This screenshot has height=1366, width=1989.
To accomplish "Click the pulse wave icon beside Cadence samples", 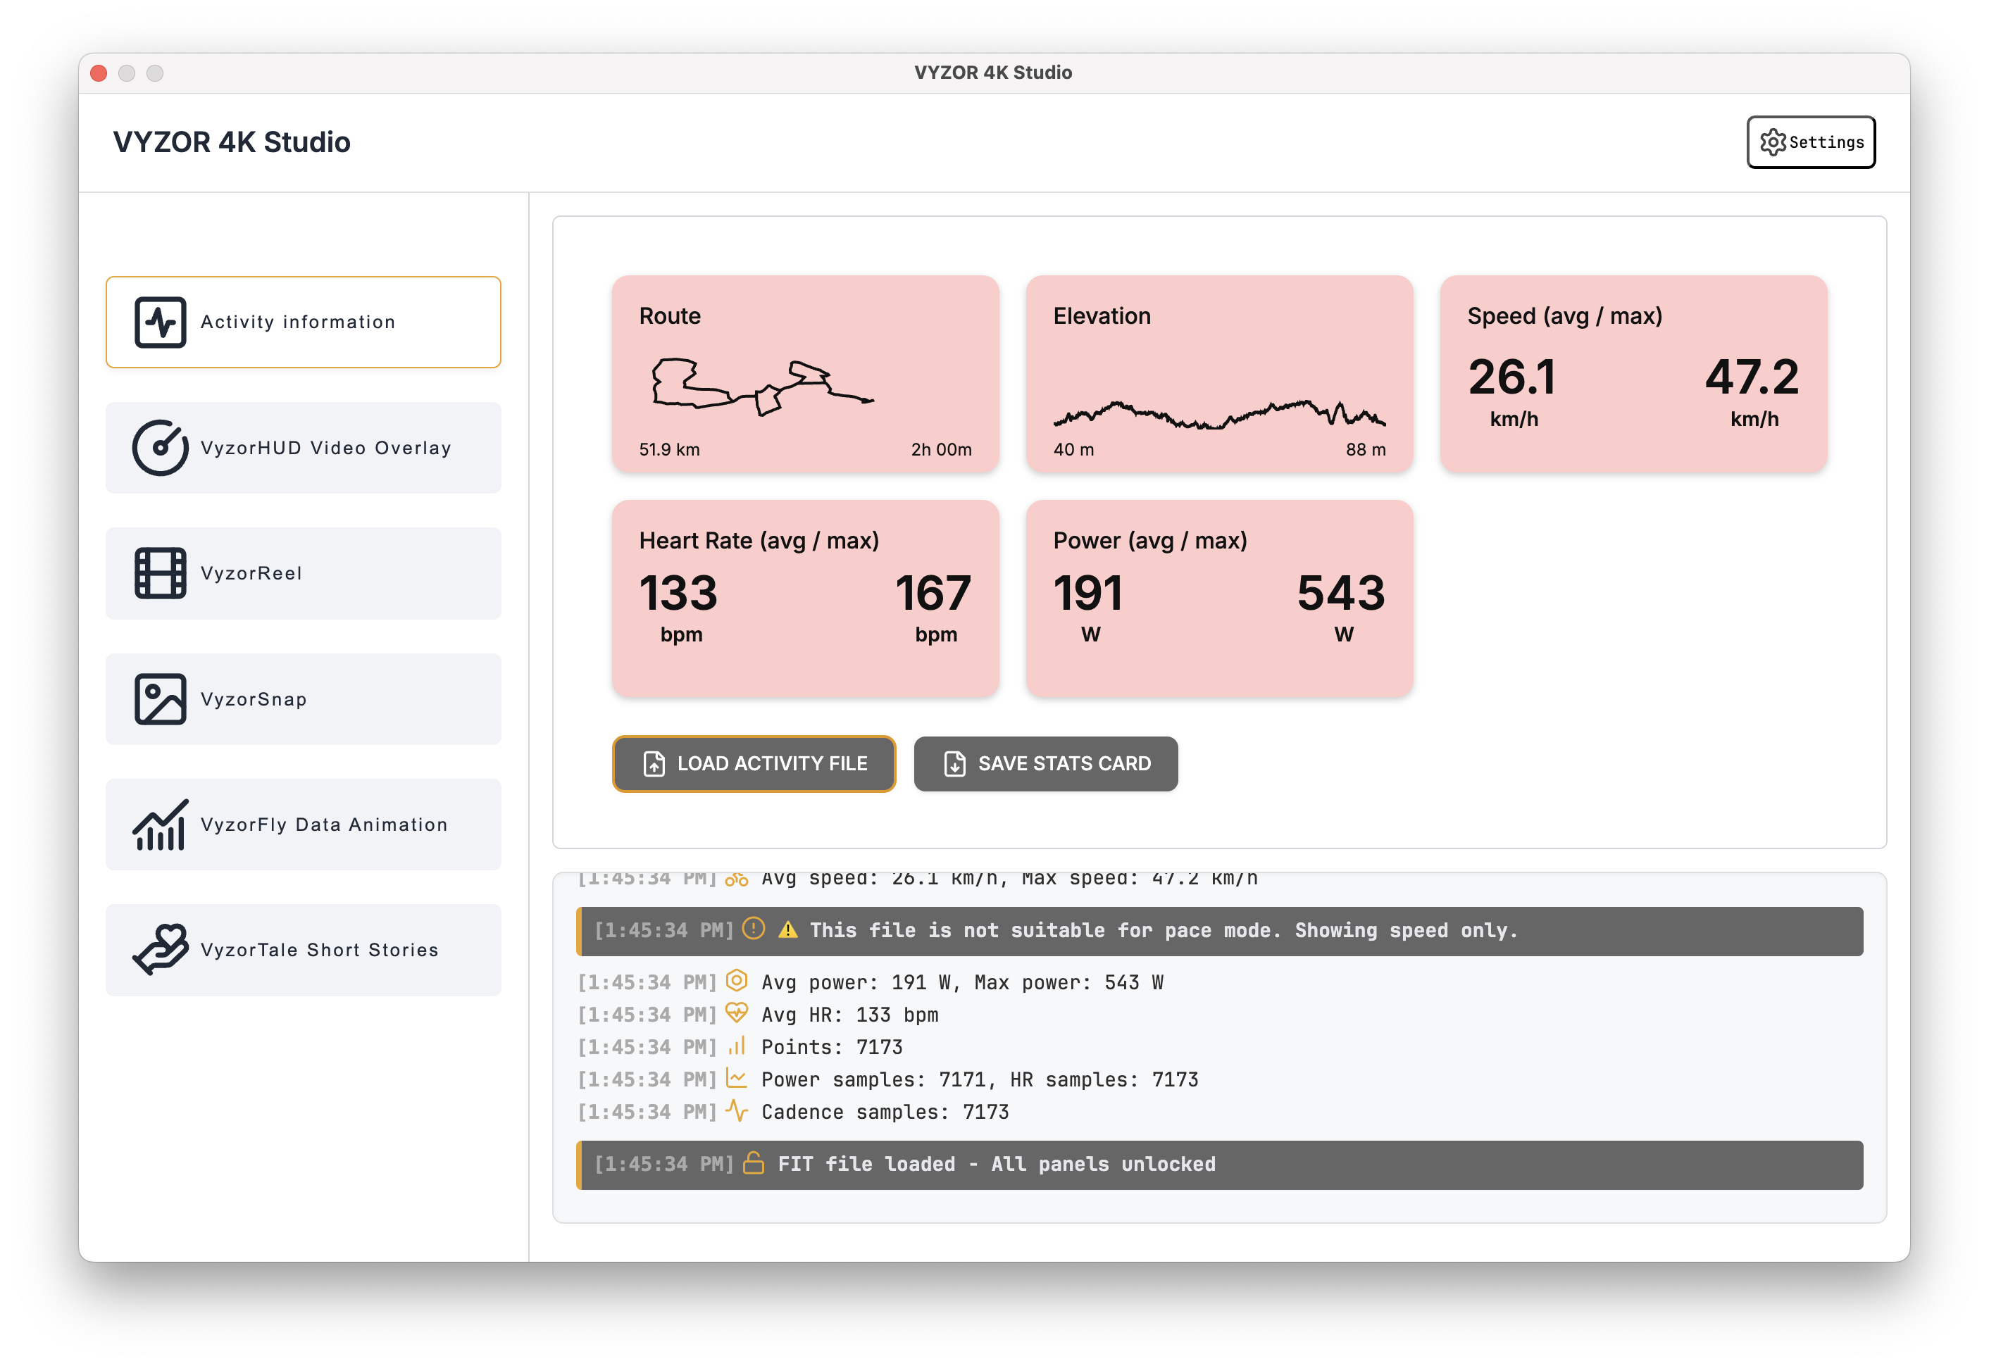I will 736,1110.
